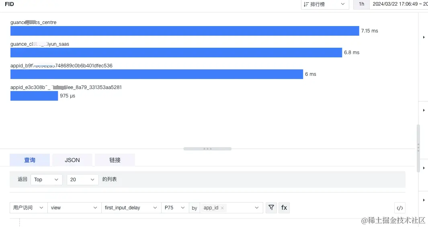Click the horizontal panel divider handle
This screenshot has height=227, width=428.
pyautogui.click(x=207, y=149)
